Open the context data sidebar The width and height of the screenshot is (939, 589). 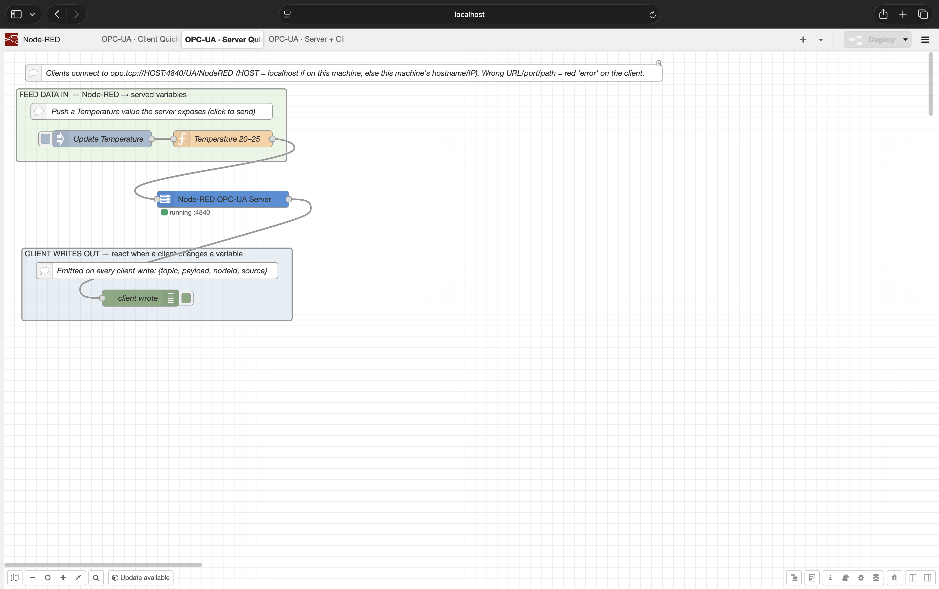[x=876, y=577]
